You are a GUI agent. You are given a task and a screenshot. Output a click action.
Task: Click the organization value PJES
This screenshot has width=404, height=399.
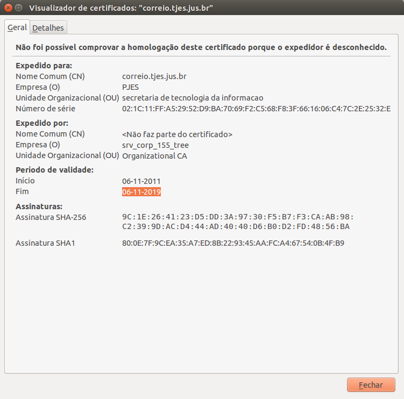[130, 87]
